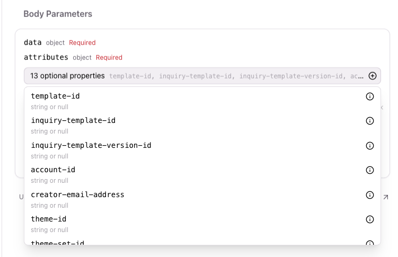Show info for inquiry-template-version-id
The height and width of the screenshot is (257, 398).
(x=370, y=146)
